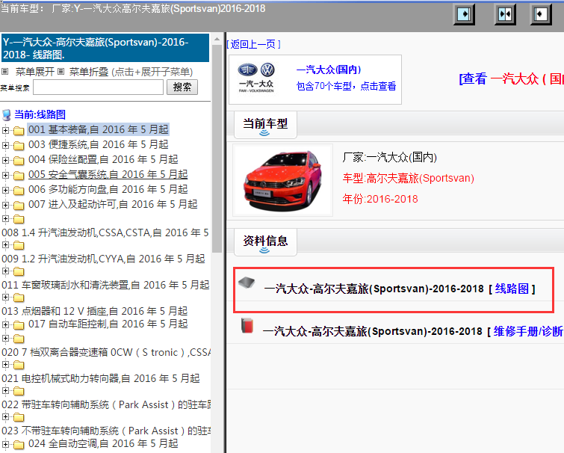
Task: Open the 一汽大众(国内) brand link
Action: [329, 70]
